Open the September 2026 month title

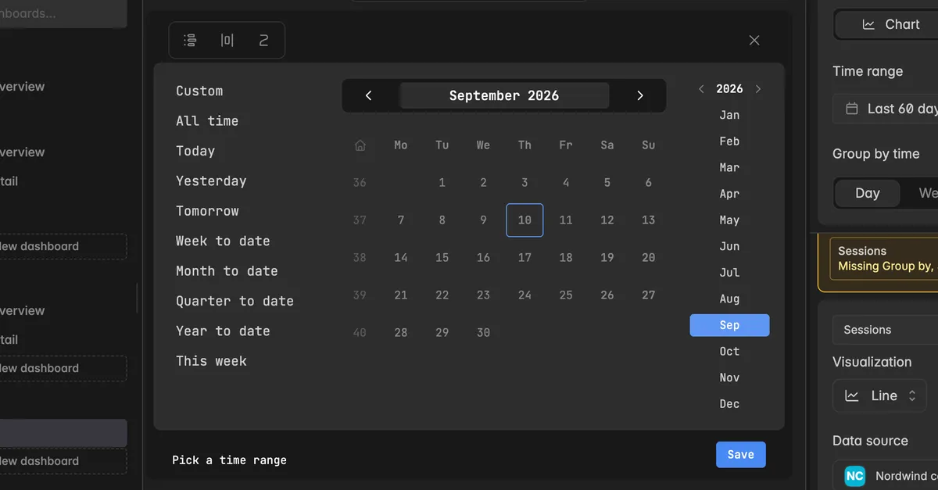click(x=504, y=95)
